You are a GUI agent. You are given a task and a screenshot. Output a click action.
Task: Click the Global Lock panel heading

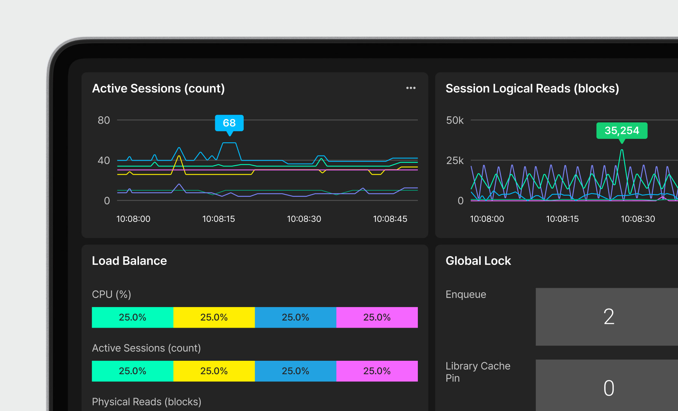click(x=478, y=261)
